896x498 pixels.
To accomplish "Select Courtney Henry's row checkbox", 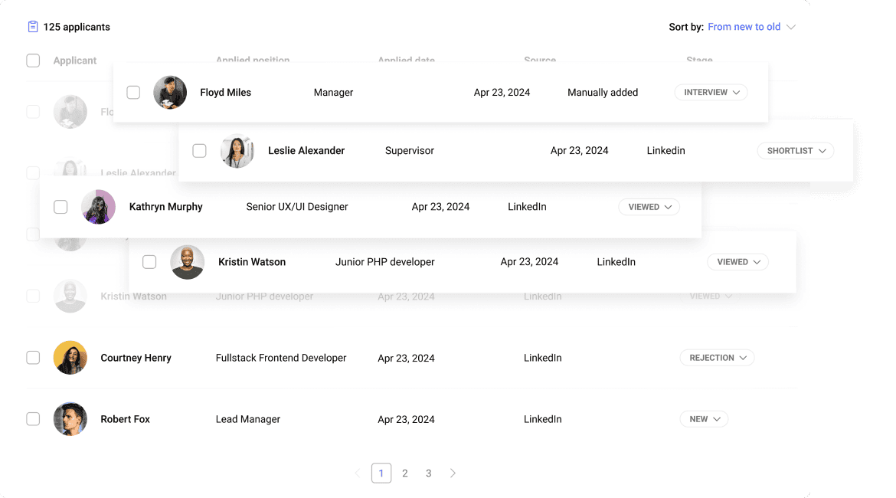I will coord(33,358).
